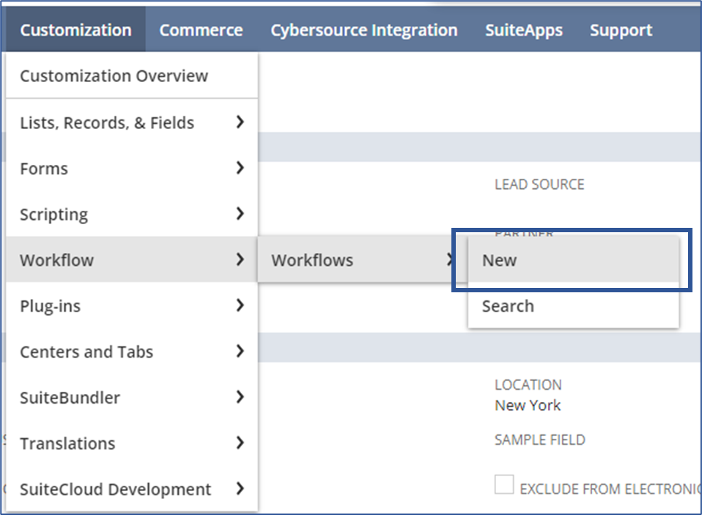The height and width of the screenshot is (515, 702).
Task: Select the Workflows submenu item
Action: (363, 260)
